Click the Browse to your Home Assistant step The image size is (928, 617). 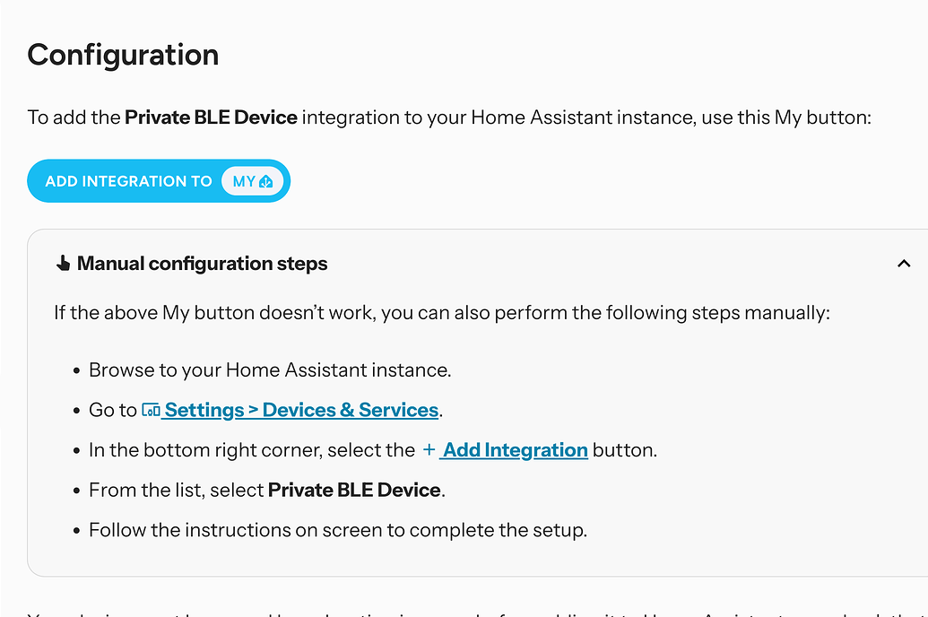(x=269, y=370)
